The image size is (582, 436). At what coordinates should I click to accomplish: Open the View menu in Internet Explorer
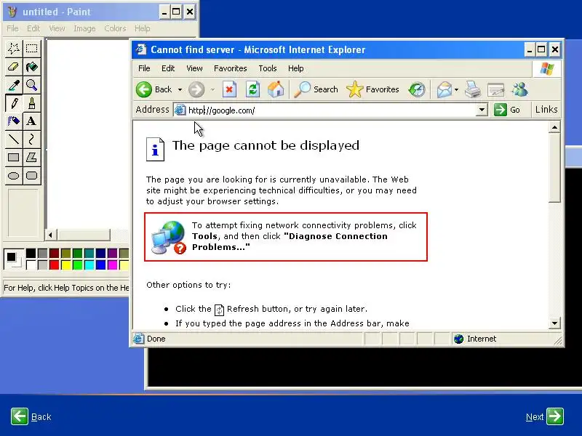click(x=194, y=68)
